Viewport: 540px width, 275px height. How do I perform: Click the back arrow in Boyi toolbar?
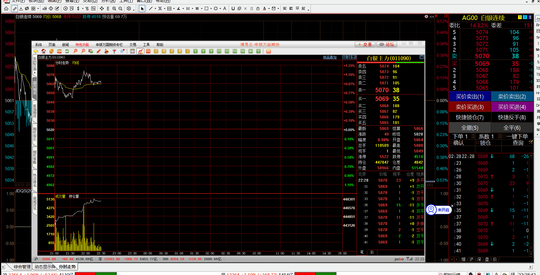[x=36, y=51]
